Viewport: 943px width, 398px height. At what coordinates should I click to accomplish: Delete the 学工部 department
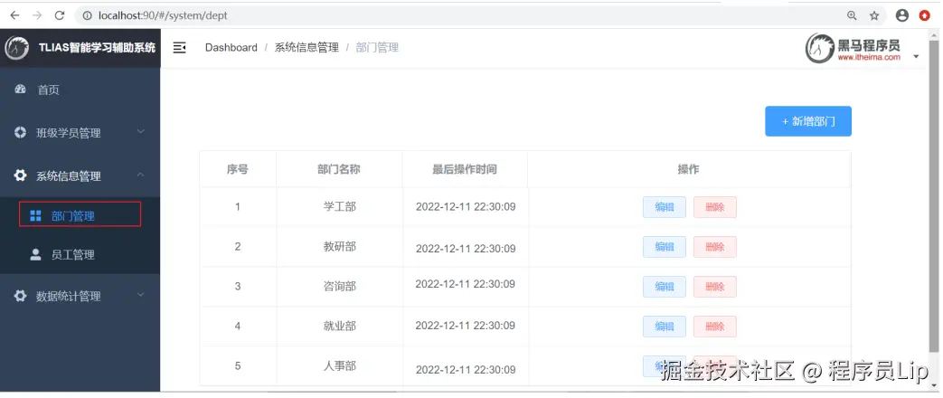[714, 207]
